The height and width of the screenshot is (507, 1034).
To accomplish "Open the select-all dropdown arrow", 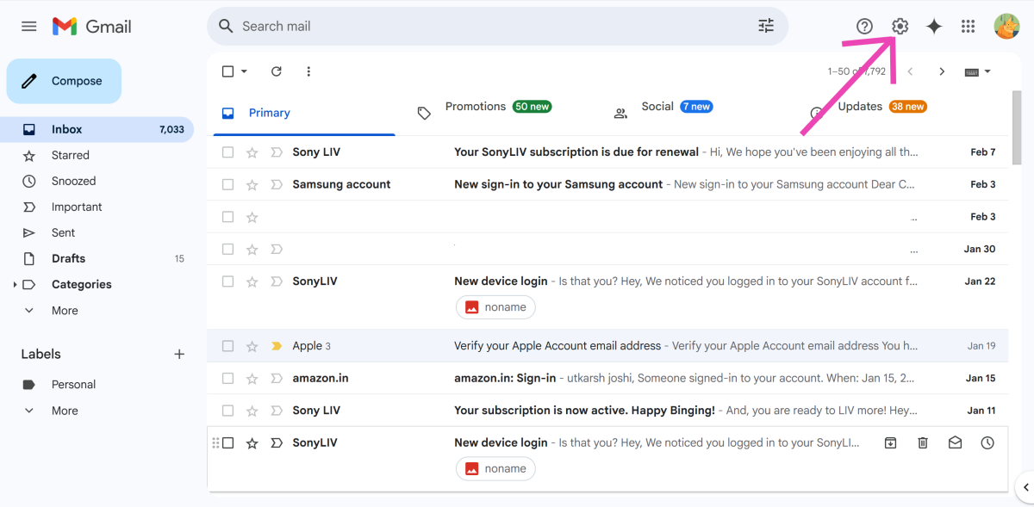I will point(244,71).
